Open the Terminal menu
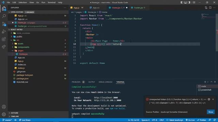The width and height of the screenshot is (218, 122). (x=51, y=2)
